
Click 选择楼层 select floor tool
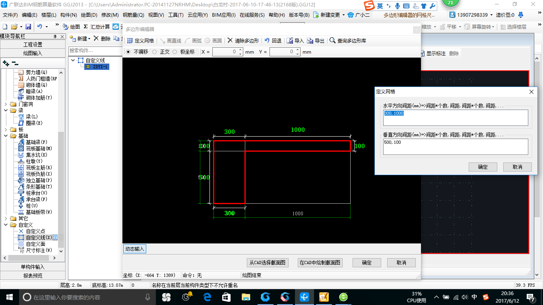click(514, 27)
